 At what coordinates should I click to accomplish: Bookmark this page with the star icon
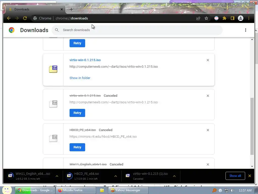coord(206,18)
